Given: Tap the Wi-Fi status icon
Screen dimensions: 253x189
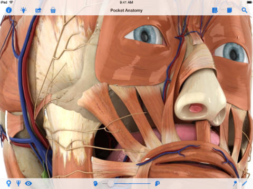Looking at the screenshot, I should [11, 2].
